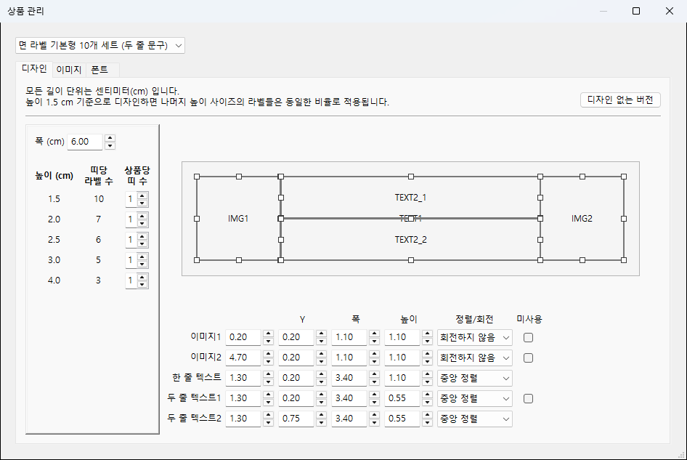Increase the 이미지1 폭 value
Viewport: 687px width, 460px height.
point(375,334)
